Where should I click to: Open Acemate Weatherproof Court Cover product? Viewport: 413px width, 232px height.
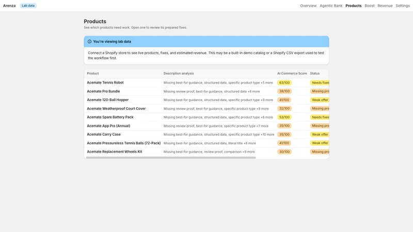pyautogui.click(x=116, y=109)
